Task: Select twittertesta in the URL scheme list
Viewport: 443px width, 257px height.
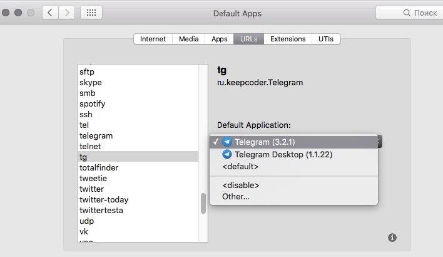Action: pyautogui.click(x=138, y=210)
